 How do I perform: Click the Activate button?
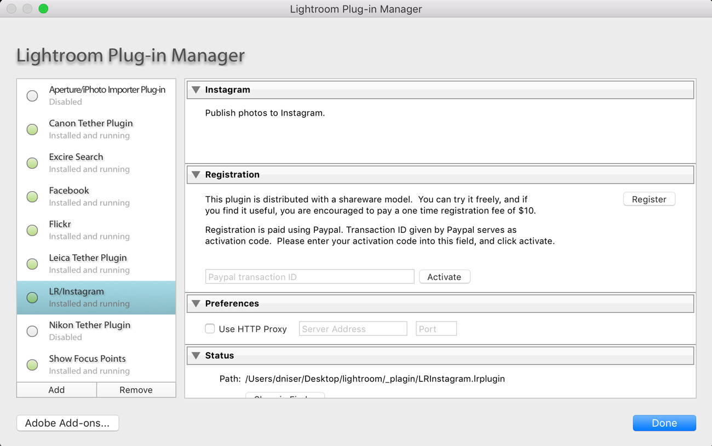point(444,277)
